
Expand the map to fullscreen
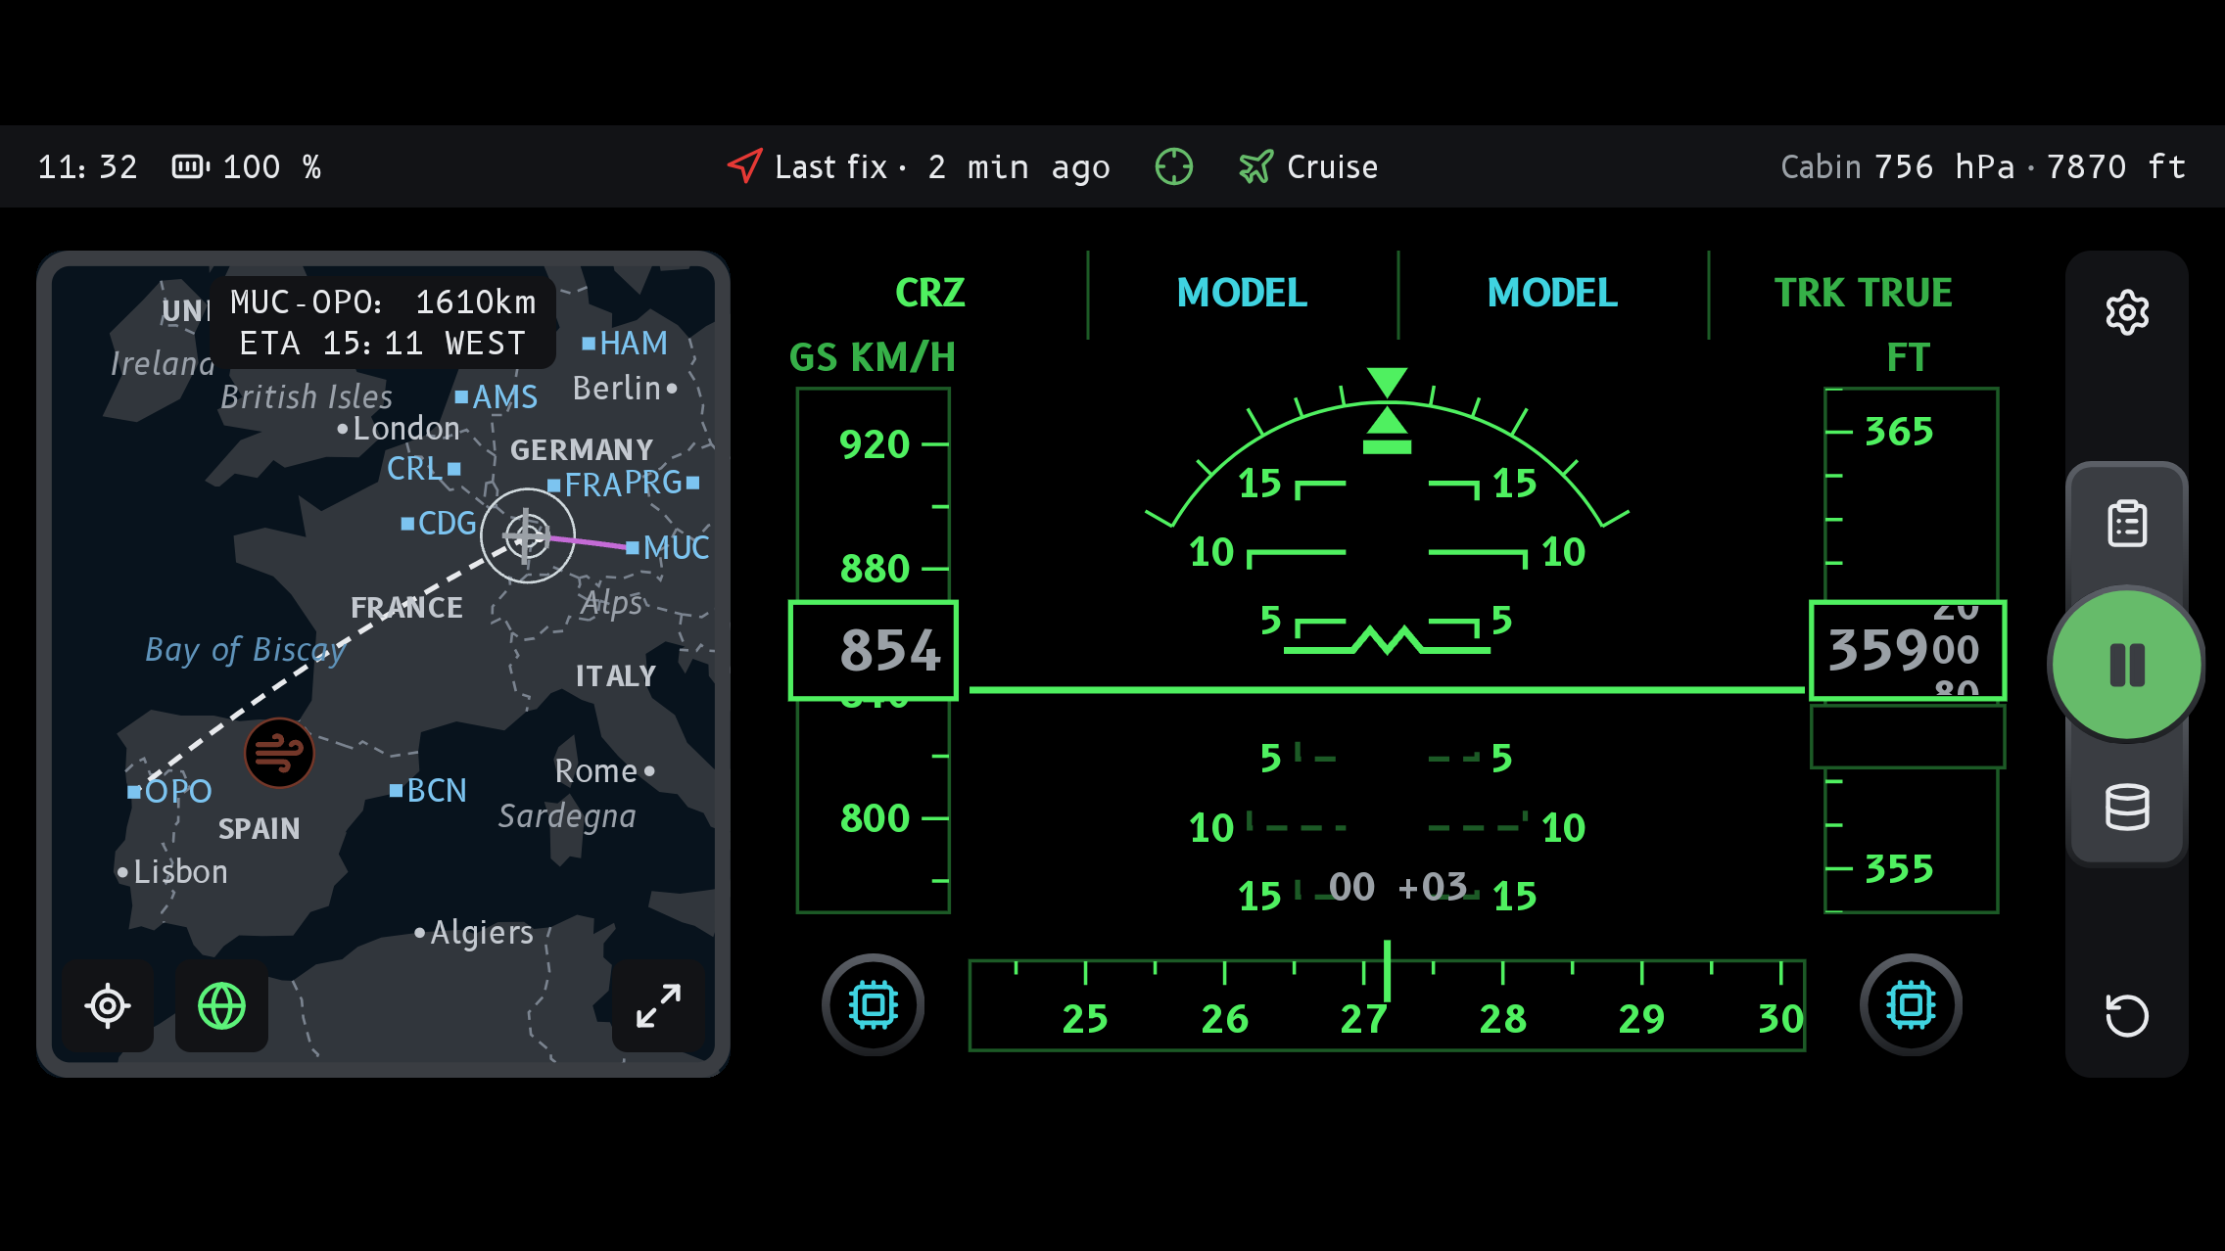tap(658, 1005)
